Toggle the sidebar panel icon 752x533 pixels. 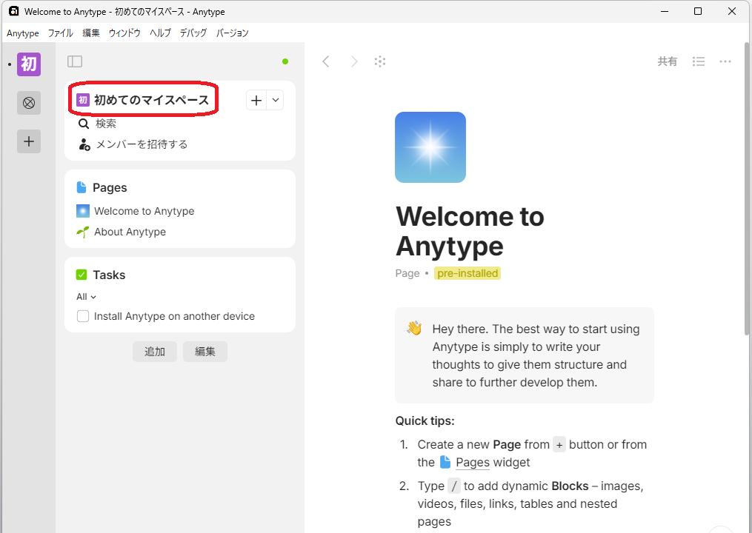click(x=75, y=61)
